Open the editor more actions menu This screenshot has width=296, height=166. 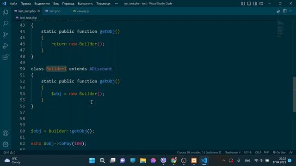291,11
